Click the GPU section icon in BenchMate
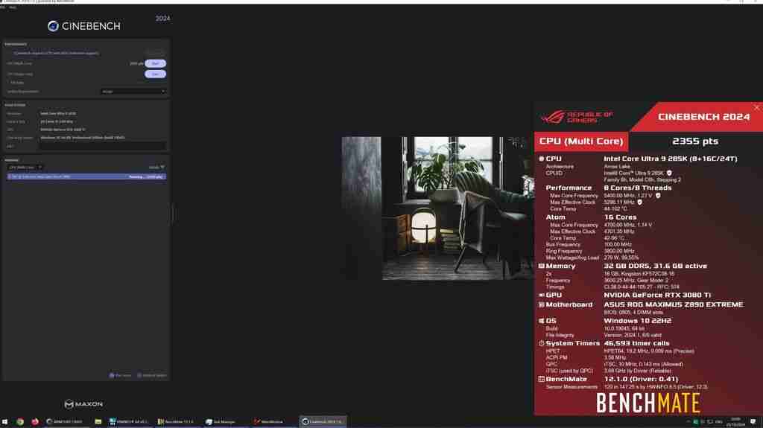Viewport: 763px width, 428px height. tap(541, 296)
